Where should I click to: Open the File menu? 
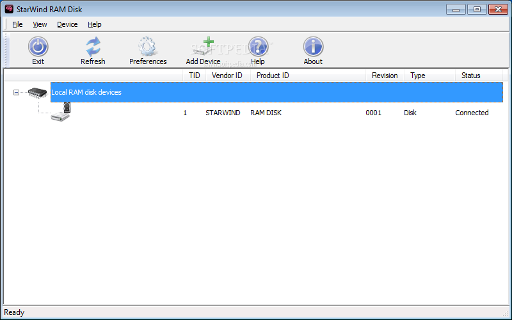[17, 24]
